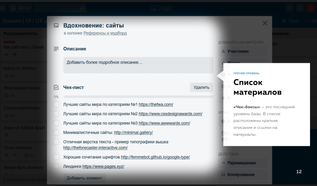This screenshot has width=317, height=186.
Task: Click the search magnifier icon
Action: pyautogui.click(x=82, y=8)
